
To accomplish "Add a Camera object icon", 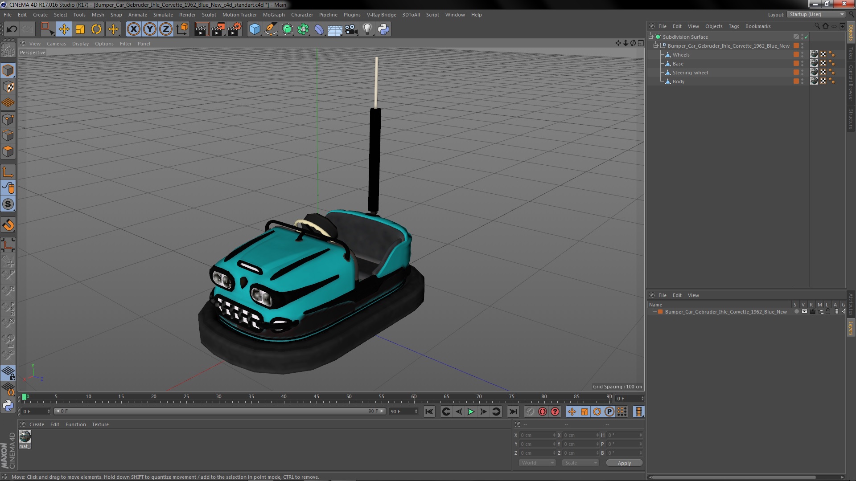I will 351,29.
